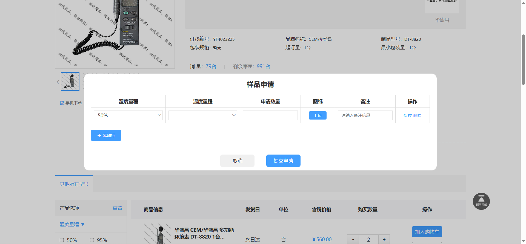
Task: Select the product image thumbnail
Action: pyautogui.click(x=70, y=82)
